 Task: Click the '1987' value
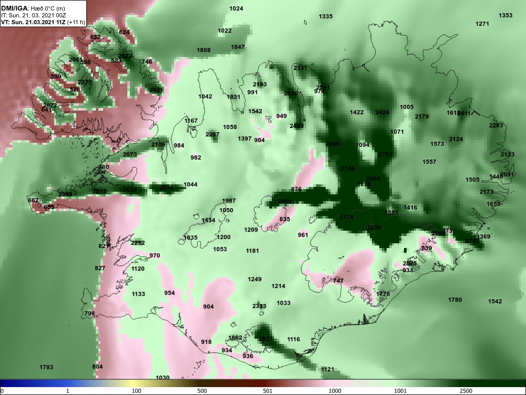[229, 201]
